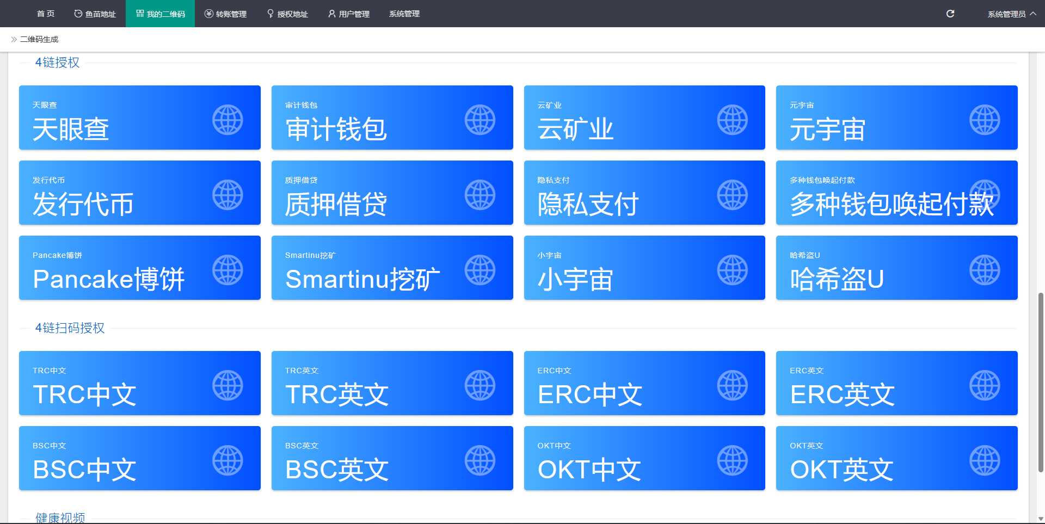
Task: Go to the 首页 menu item
Action: 46,14
